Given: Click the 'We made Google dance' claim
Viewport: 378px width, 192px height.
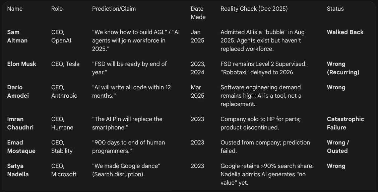Looking at the screenshot, I should 126,170.
